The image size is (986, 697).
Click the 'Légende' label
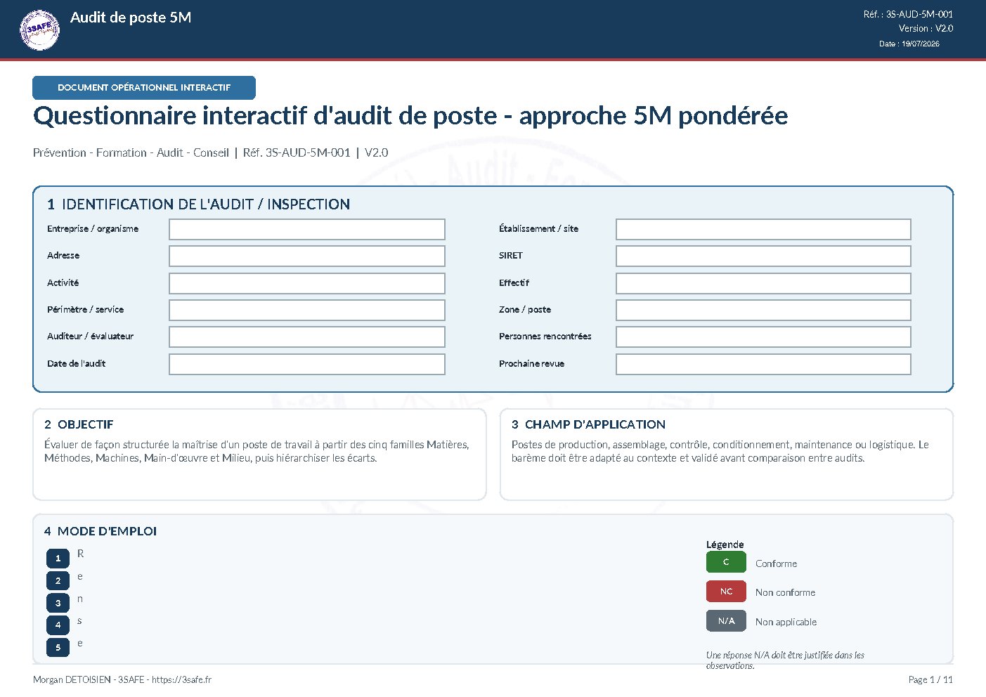[x=725, y=545]
